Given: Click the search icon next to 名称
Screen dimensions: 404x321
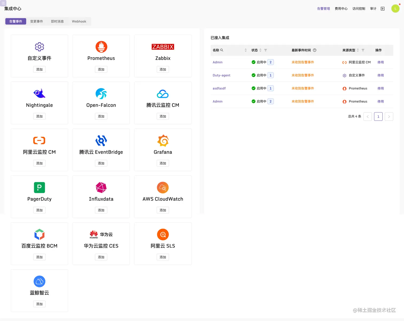Looking at the screenshot, I should click(x=222, y=50).
